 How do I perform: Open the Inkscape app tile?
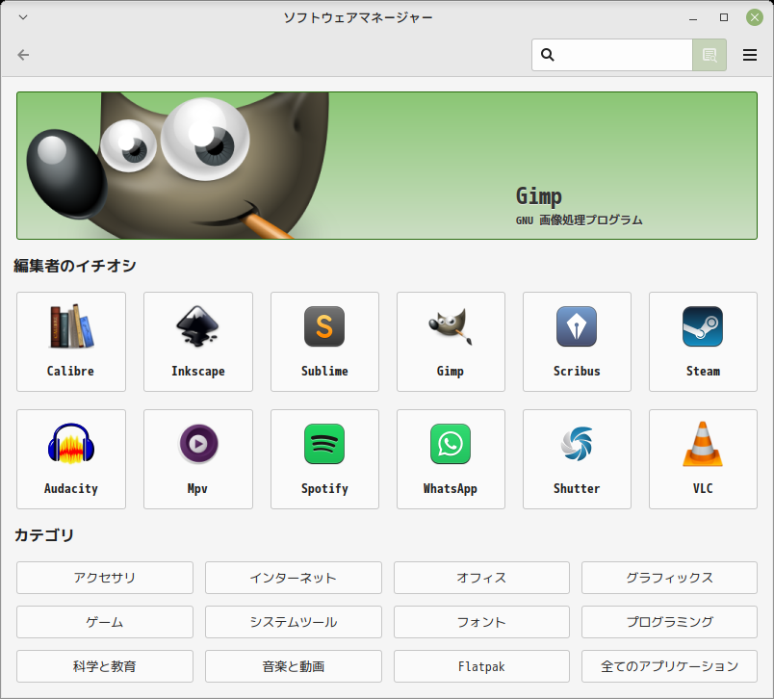198,342
